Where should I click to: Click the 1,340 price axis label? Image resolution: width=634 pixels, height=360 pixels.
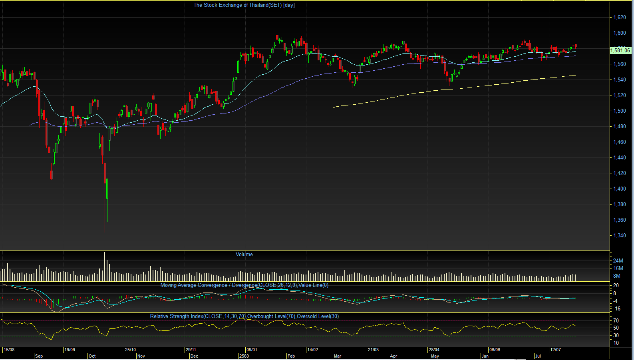click(x=620, y=236)
